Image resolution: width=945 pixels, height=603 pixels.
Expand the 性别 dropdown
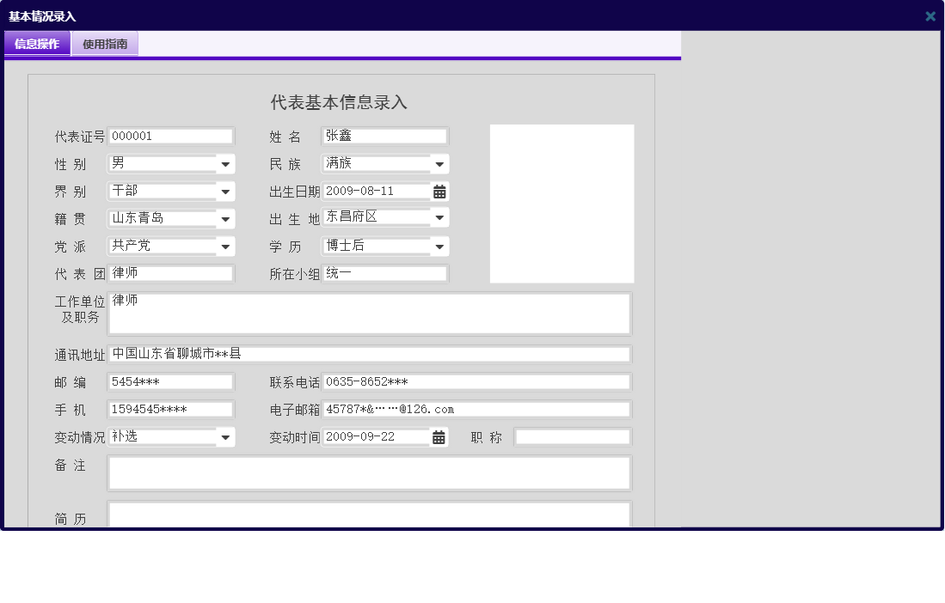click(x=225, y=164)
